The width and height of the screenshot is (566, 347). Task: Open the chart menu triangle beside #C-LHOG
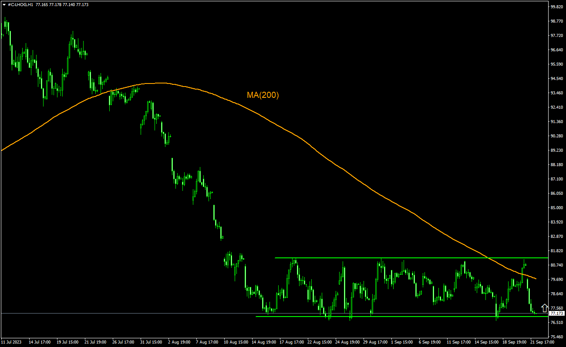click(x=4, y=4)
